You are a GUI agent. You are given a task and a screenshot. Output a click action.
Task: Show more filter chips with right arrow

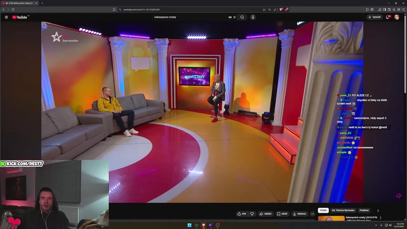click(378, 211)
